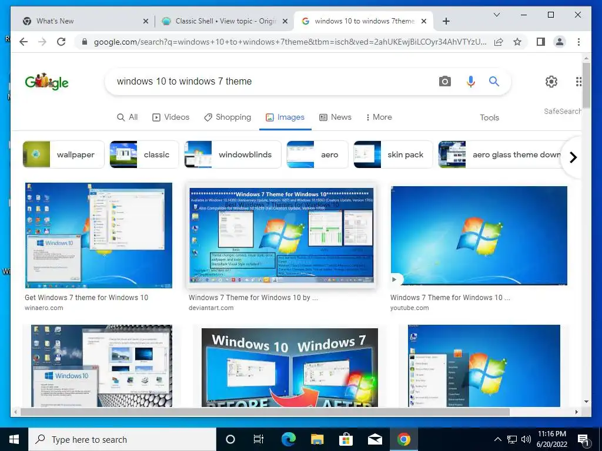Open the winaero.com Windows 7 theme thumbnail

(99, 235)
